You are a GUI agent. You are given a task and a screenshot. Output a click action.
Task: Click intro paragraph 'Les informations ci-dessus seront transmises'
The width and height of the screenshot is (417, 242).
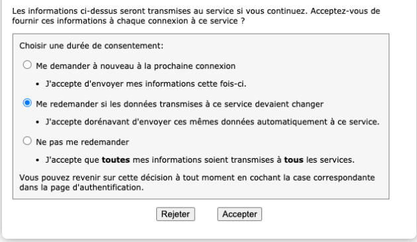click(x=196, y=16)
